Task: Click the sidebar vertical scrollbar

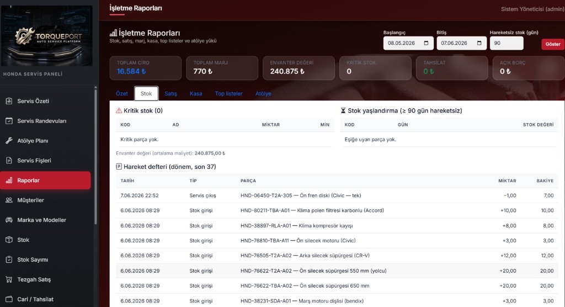Action: click(x=95, y=155)
